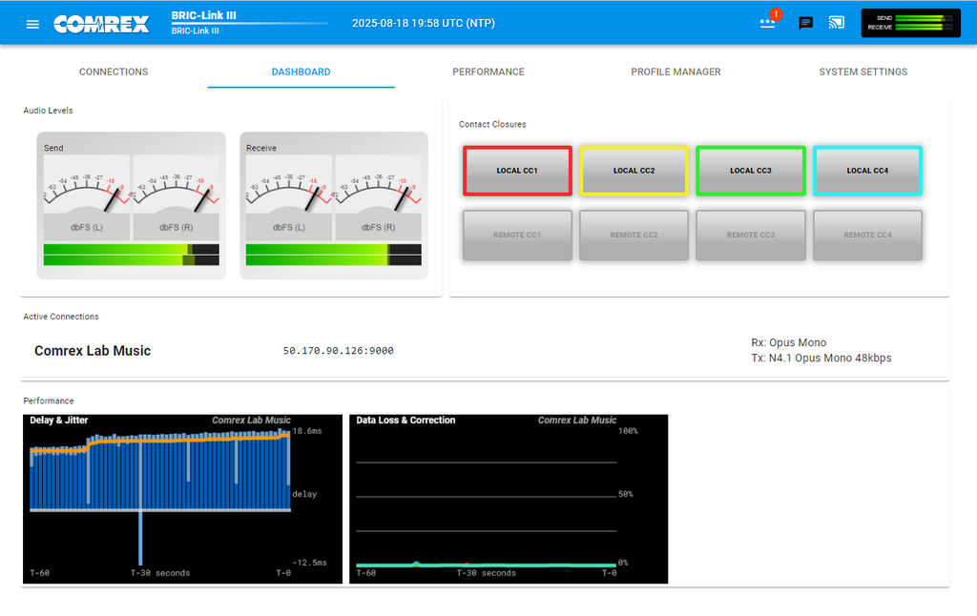This screenshot has width=977, height=616.
Task: Open the System Settings tab
Action: pyautogui.click(x=863, y=72)
